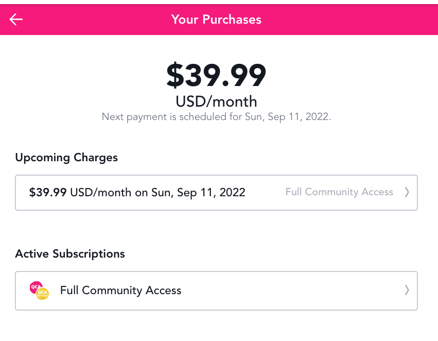Screen dimensions: 438x341
Task: Open the active subscription row's chevron
Action: 407,291
